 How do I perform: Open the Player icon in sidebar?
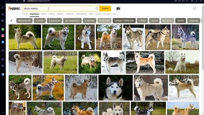point(3,50)
